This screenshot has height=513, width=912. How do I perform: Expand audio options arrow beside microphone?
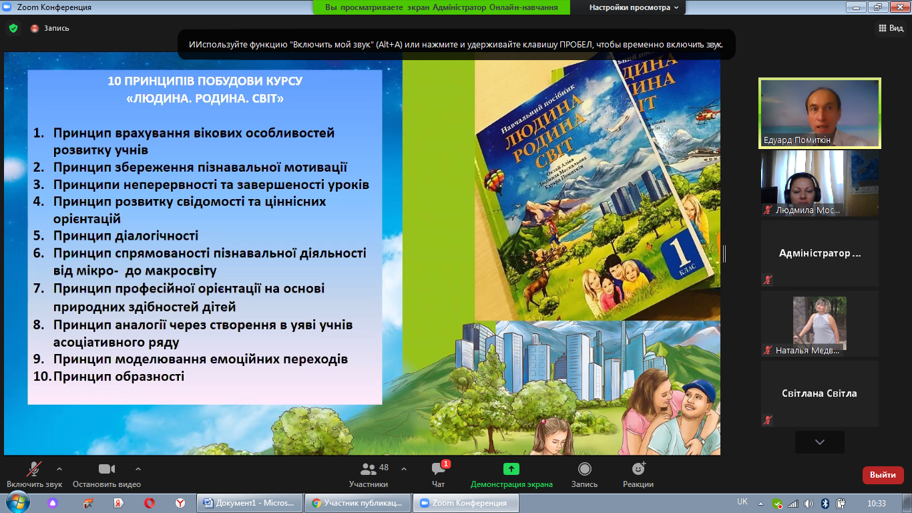click(x=59, y=469)
